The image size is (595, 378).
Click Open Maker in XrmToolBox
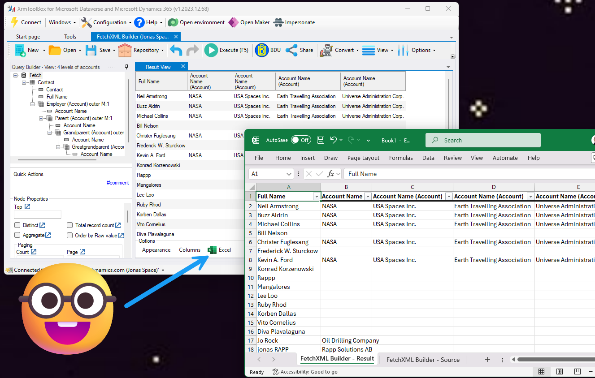click(249, 22)
